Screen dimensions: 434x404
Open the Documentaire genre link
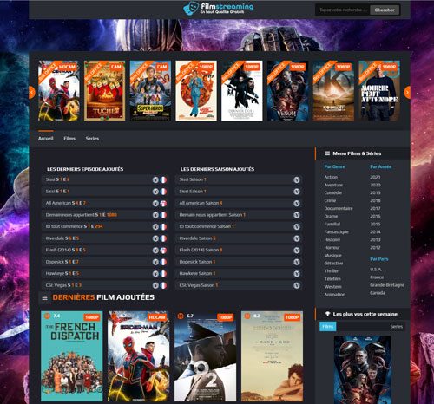tap(339, 208)
